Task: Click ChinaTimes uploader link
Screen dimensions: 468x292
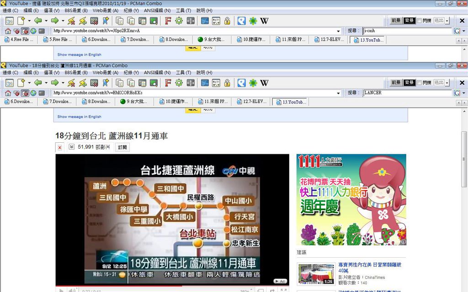Action: point(375,277)
